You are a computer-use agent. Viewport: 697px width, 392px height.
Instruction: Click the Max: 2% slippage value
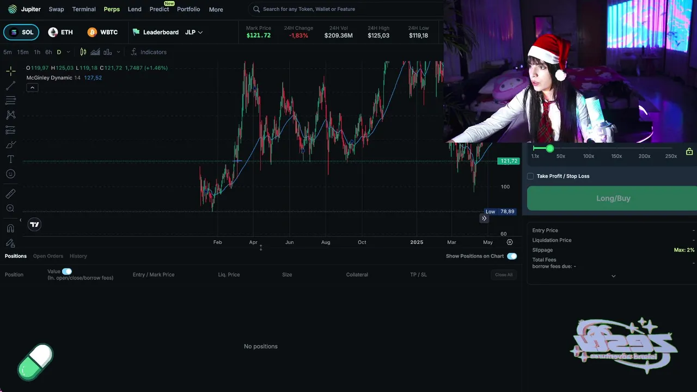coord(684,250)
